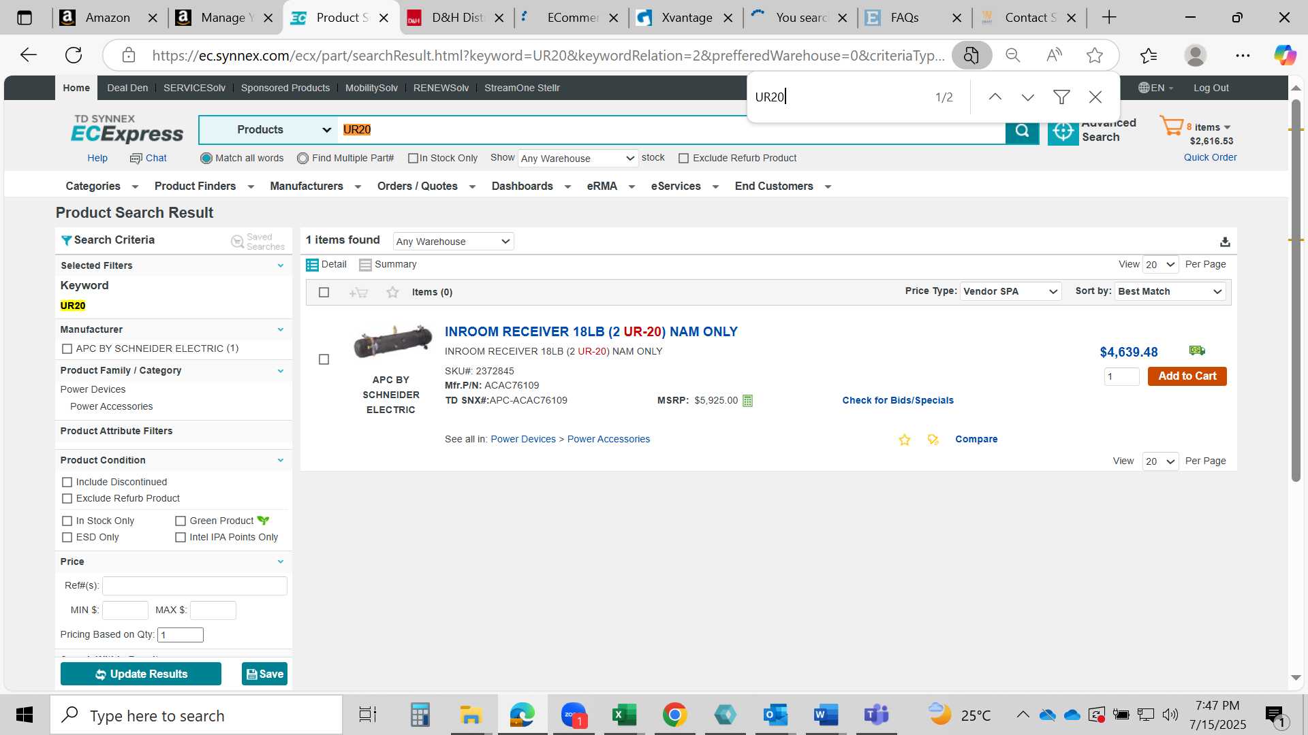
Task: Switch to the D&H Dist browser tab
Action: pos(456,18)
